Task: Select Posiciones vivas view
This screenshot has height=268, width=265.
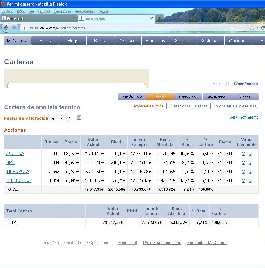Action: click(x=149, y=106)
